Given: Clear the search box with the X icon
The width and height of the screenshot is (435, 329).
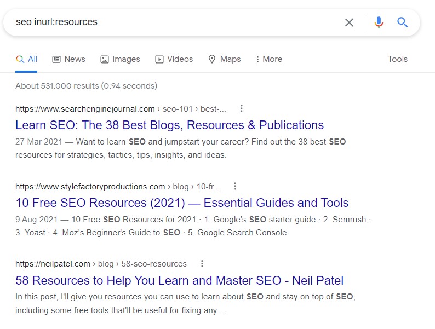Looking at the screenshot, I should (x=349, y=22).
